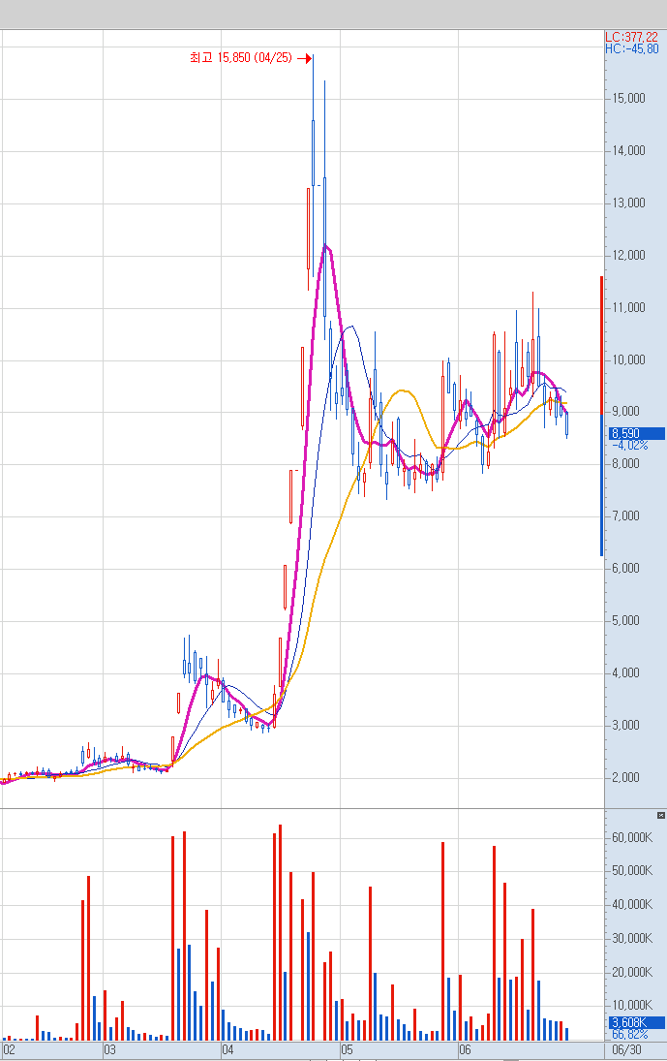Click the 03 month label on date axis
The width and height of the screenshot is (667, 1061).
(109, 1050)
